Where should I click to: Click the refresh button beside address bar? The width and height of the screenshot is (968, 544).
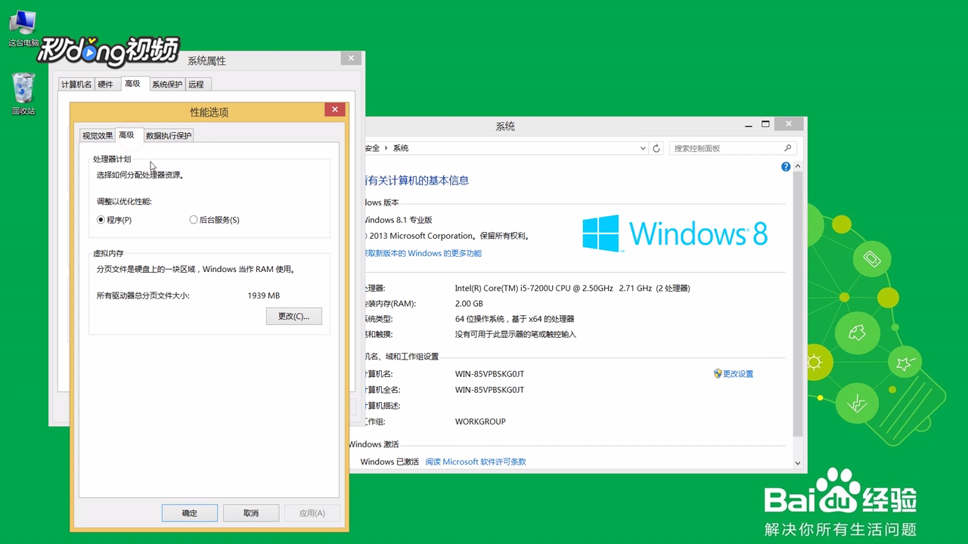[656, 148]
